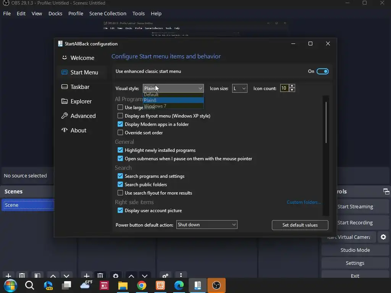Open Task View on the taskbar
The width and height of the screenshot is (391, 293).
tap(66, 285)
